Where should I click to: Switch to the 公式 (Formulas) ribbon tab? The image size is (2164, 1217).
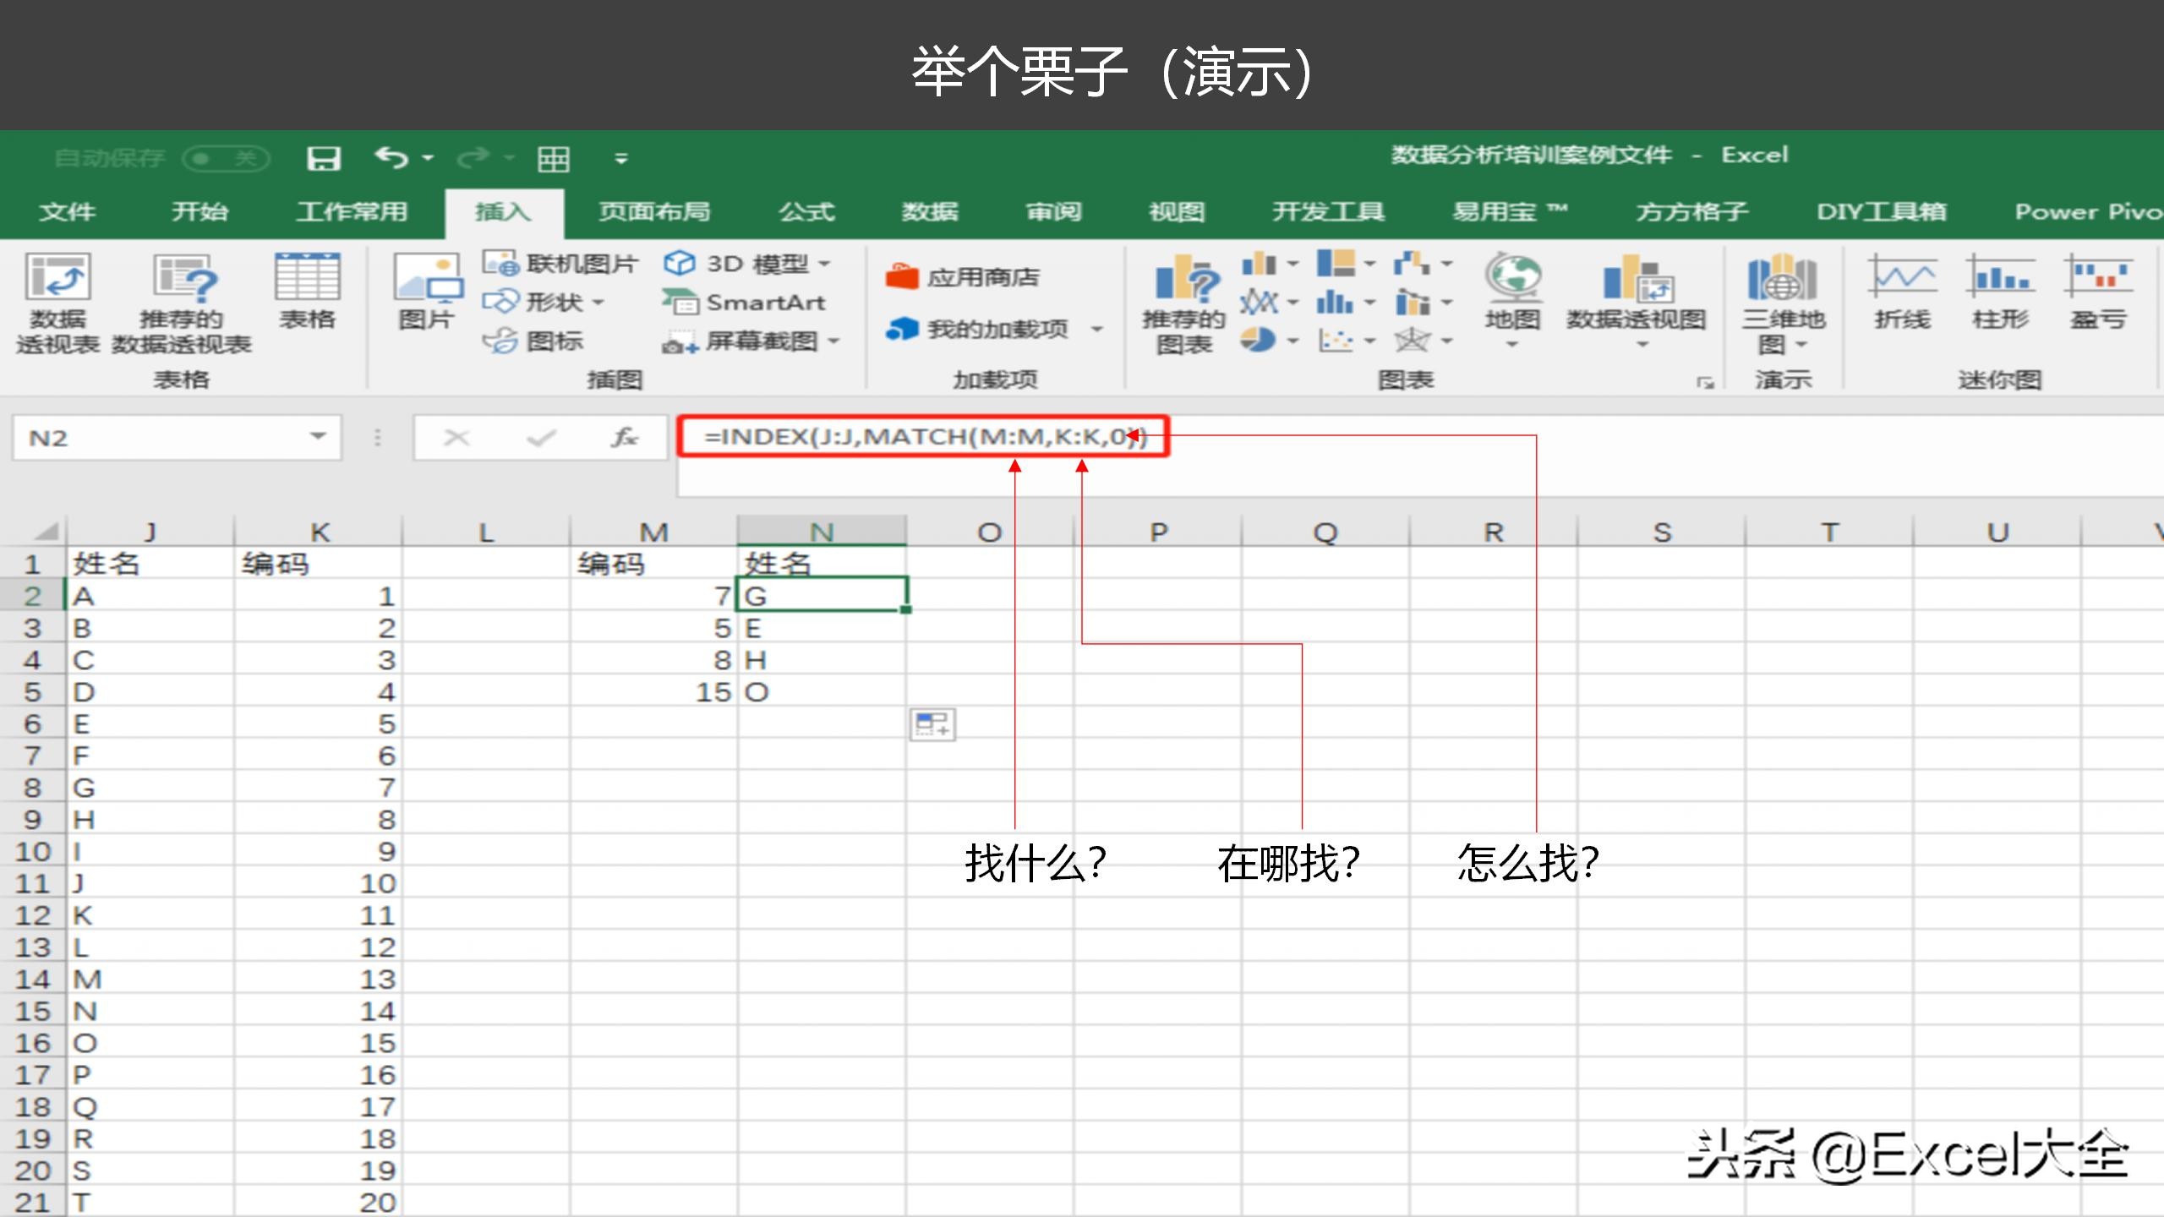tap(808, 212)
